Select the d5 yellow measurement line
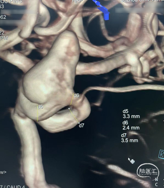Image resolution: width=164 pixels, height=188 pixels. tap(37, 113)
